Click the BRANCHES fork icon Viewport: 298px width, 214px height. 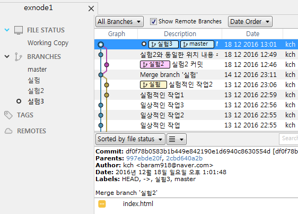click(x=18, y=57)
